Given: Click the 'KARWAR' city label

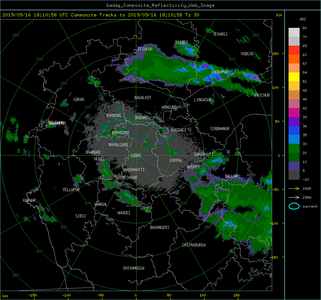Looking at the screenshot, I should pyautogui.click(x=29, y=200).
